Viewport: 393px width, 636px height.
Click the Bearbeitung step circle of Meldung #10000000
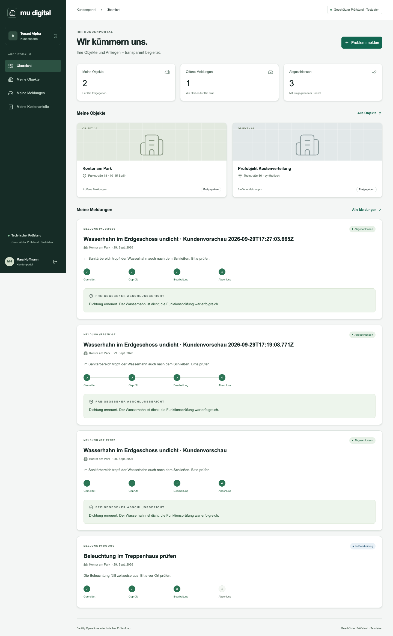[177, 589]
